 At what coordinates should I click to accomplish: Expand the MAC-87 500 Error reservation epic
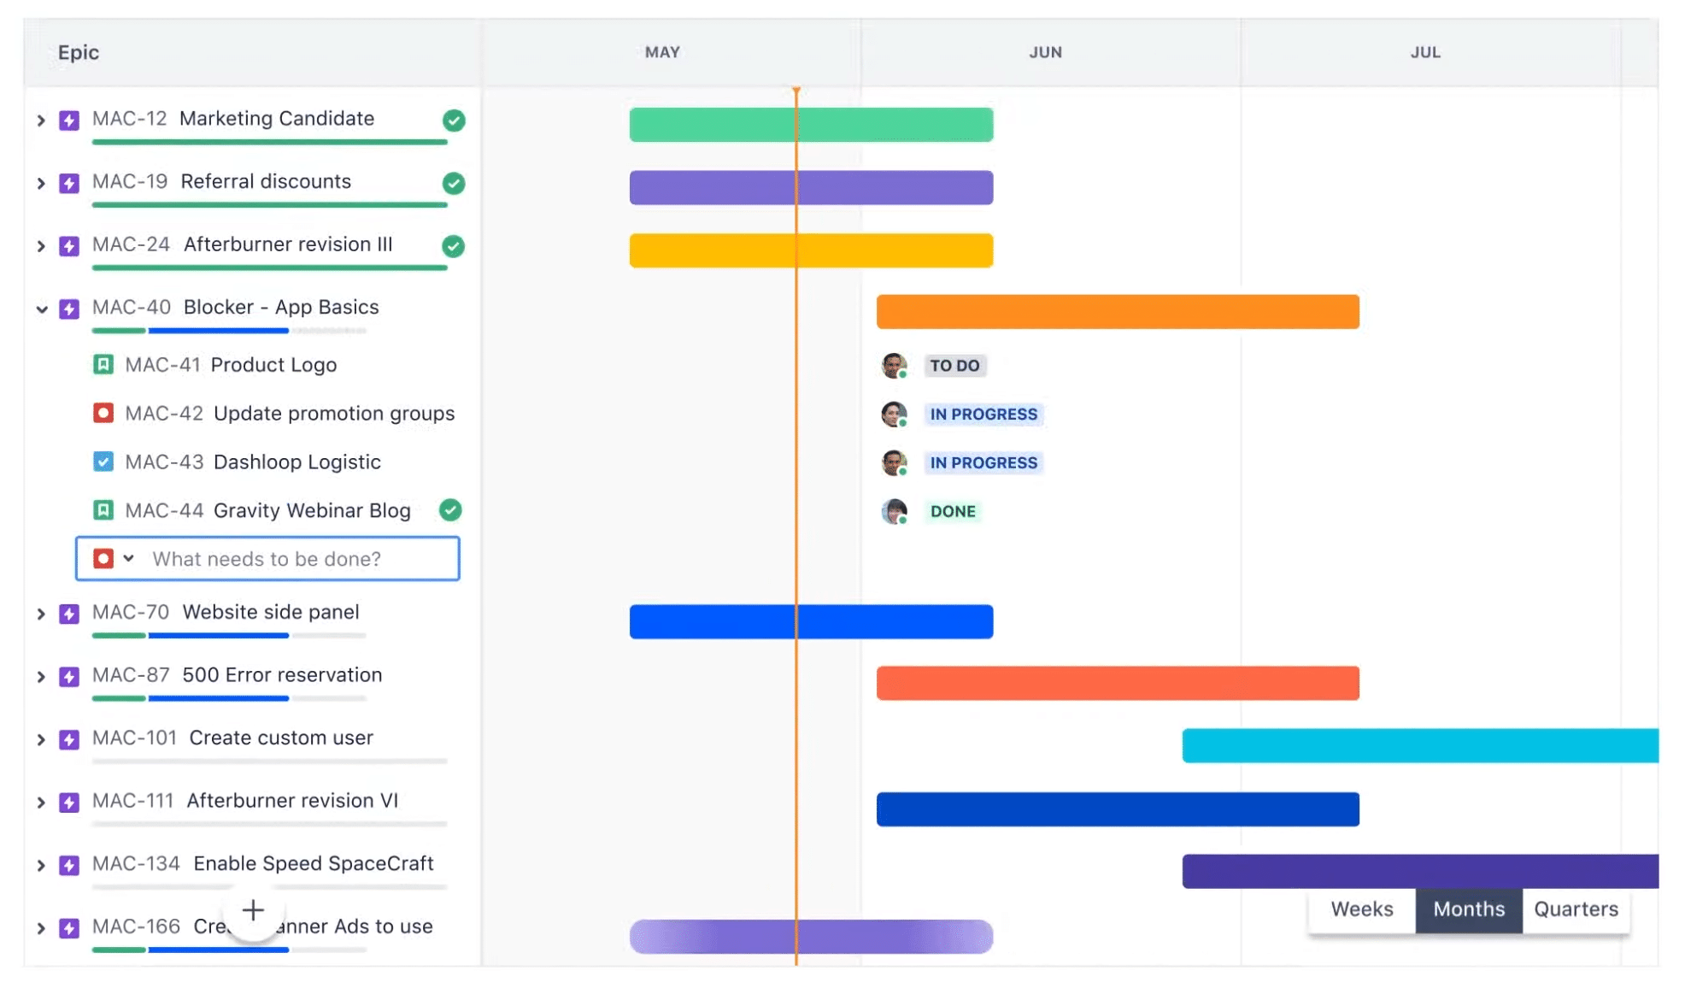41,677
